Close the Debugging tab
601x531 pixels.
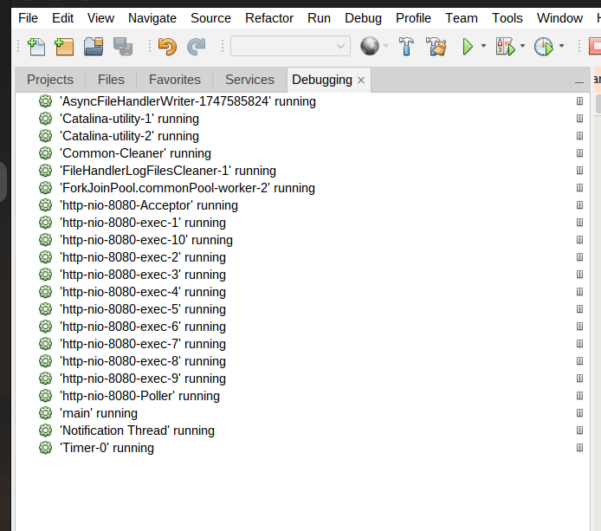click(x=361, y=81)
